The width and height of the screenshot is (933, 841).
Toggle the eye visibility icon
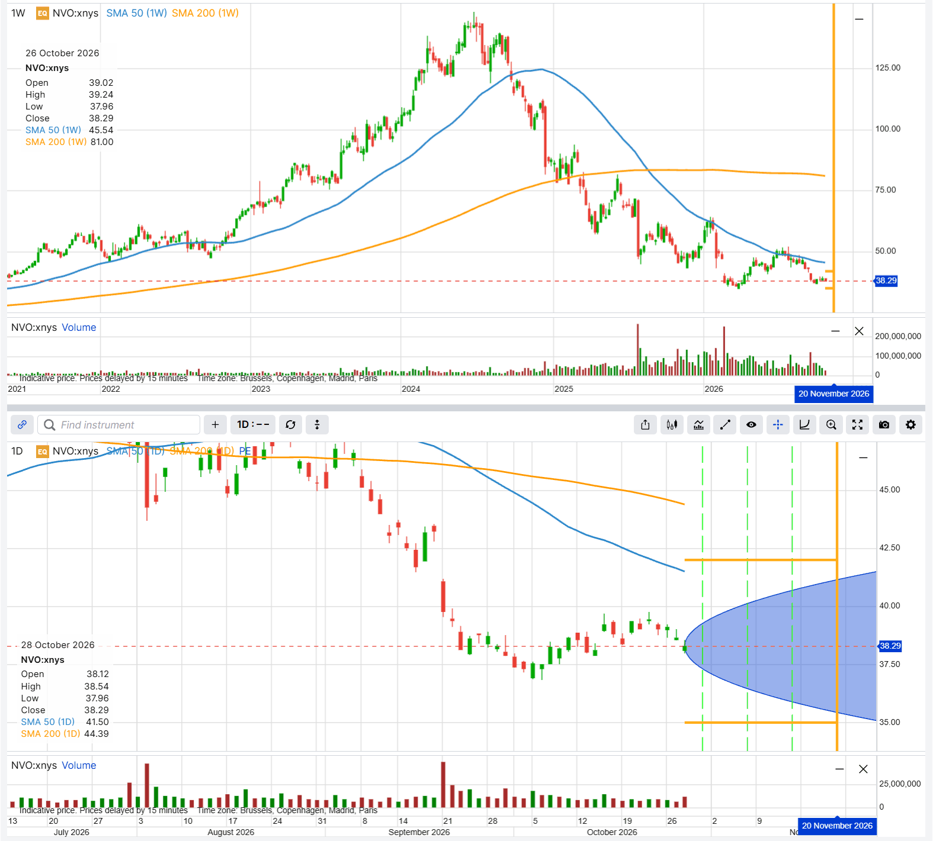(x=751, y=424)
